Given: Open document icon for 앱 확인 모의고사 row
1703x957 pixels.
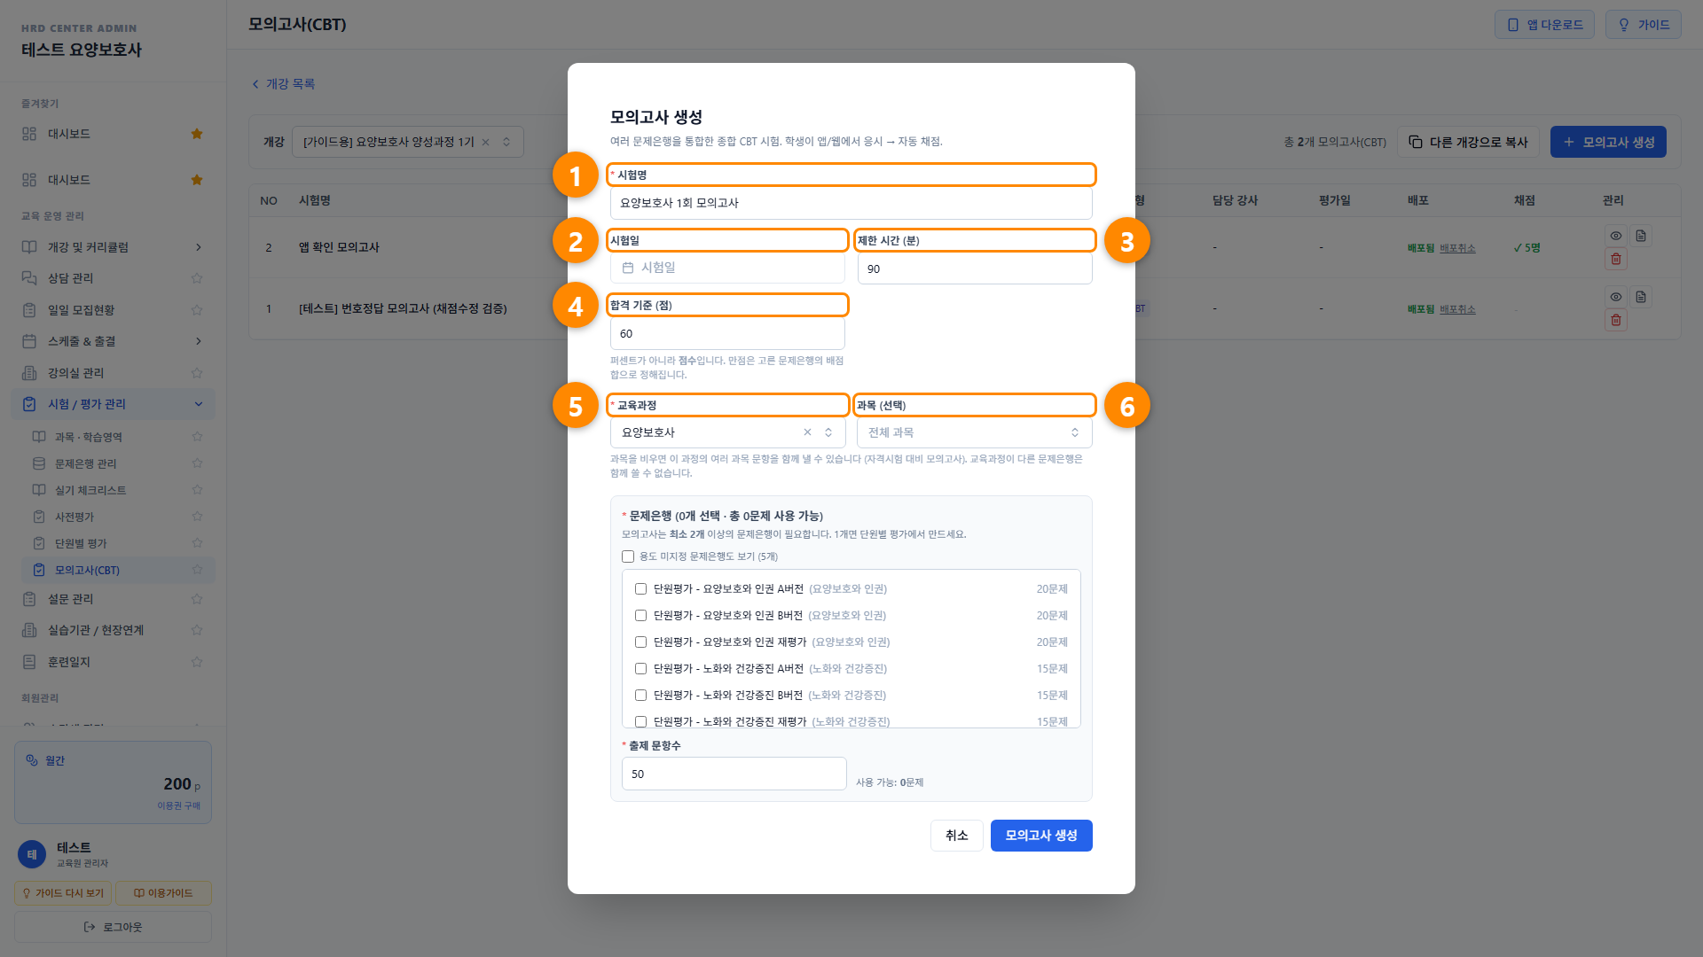Looking at the screenshot, I should click(x=1640, y=236).
